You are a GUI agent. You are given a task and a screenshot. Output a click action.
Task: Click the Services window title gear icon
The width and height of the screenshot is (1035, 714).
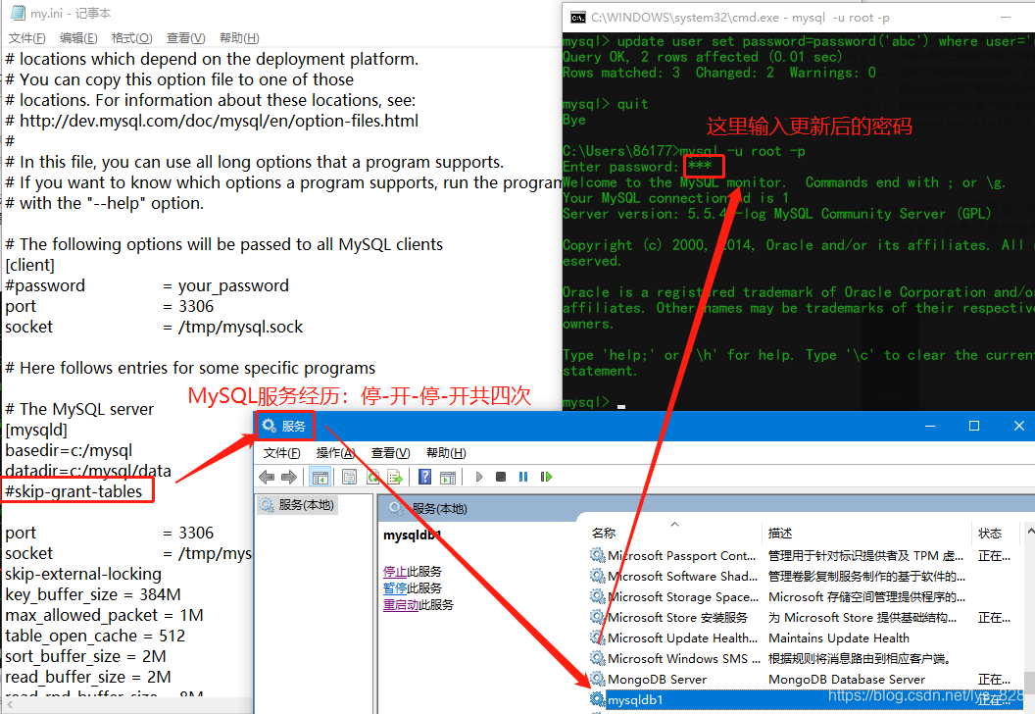[x=269, y=426]
